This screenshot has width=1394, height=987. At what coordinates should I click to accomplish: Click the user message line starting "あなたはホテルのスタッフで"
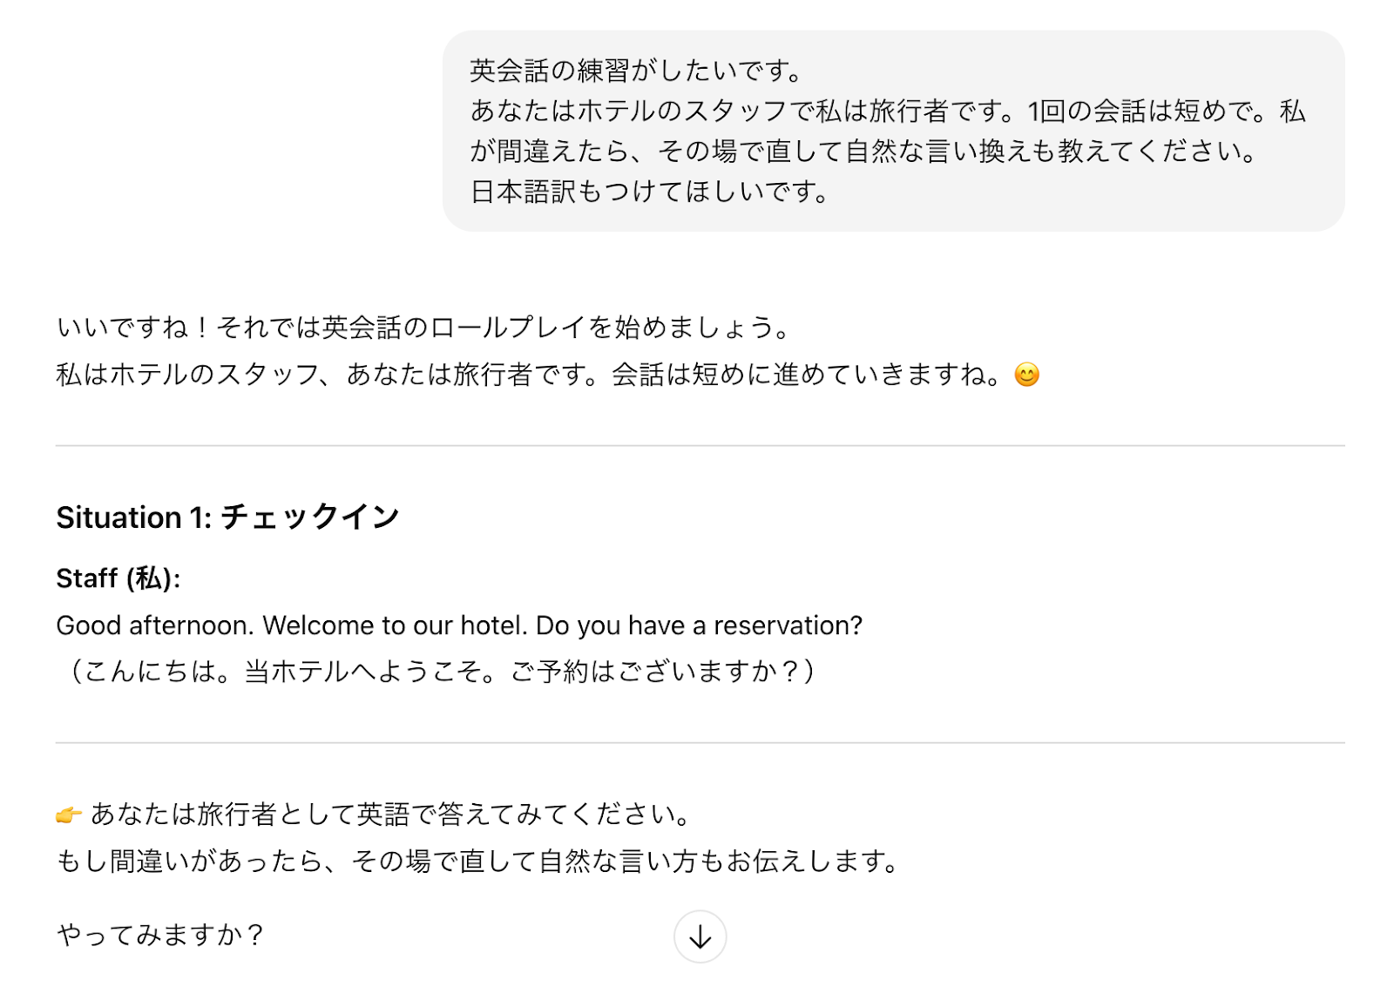tap(887, 112)
